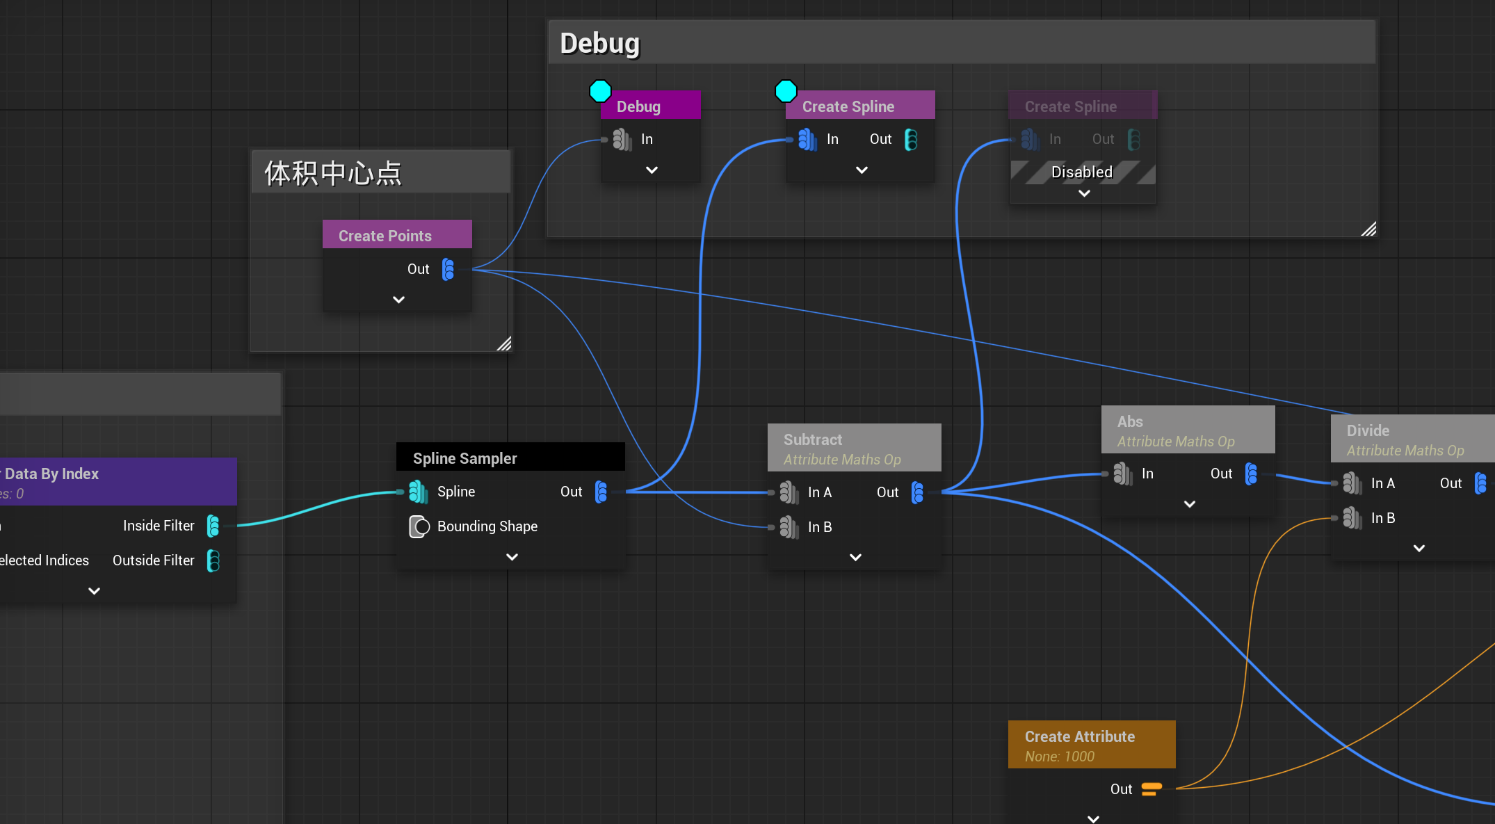This screenshot has height=824, width=1495.
Task: Toggle the cyan execution dot on Debug
Action: pos(599,90)
